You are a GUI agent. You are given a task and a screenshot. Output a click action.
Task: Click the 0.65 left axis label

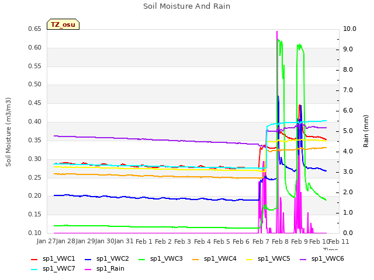pos(35,29)
